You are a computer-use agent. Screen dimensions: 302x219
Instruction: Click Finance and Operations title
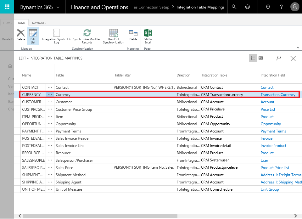[x=100, y=7]
